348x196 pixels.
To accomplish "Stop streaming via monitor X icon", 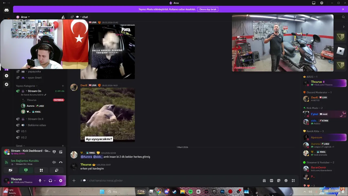I will pos(54,152).
